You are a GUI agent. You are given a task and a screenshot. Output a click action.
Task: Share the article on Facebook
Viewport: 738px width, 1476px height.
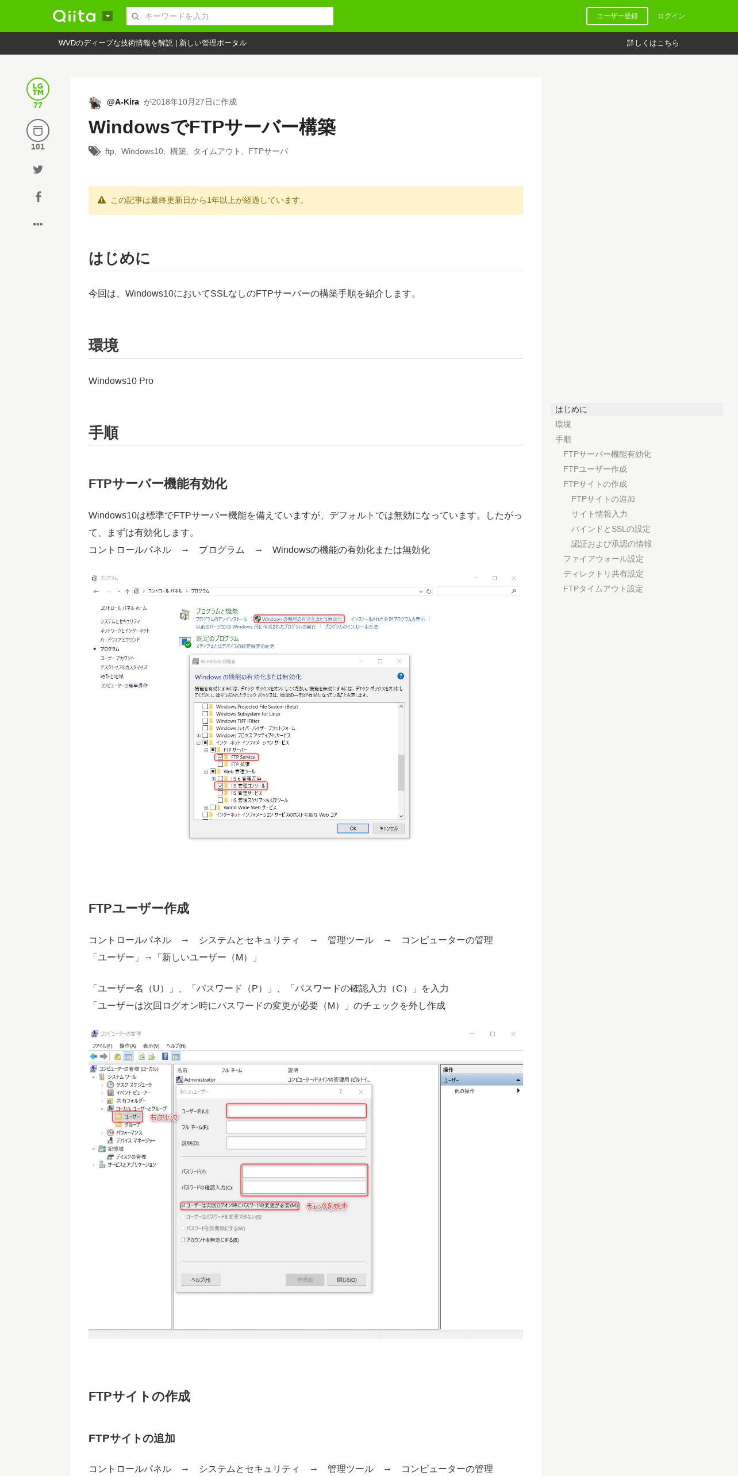pos(38,197)
